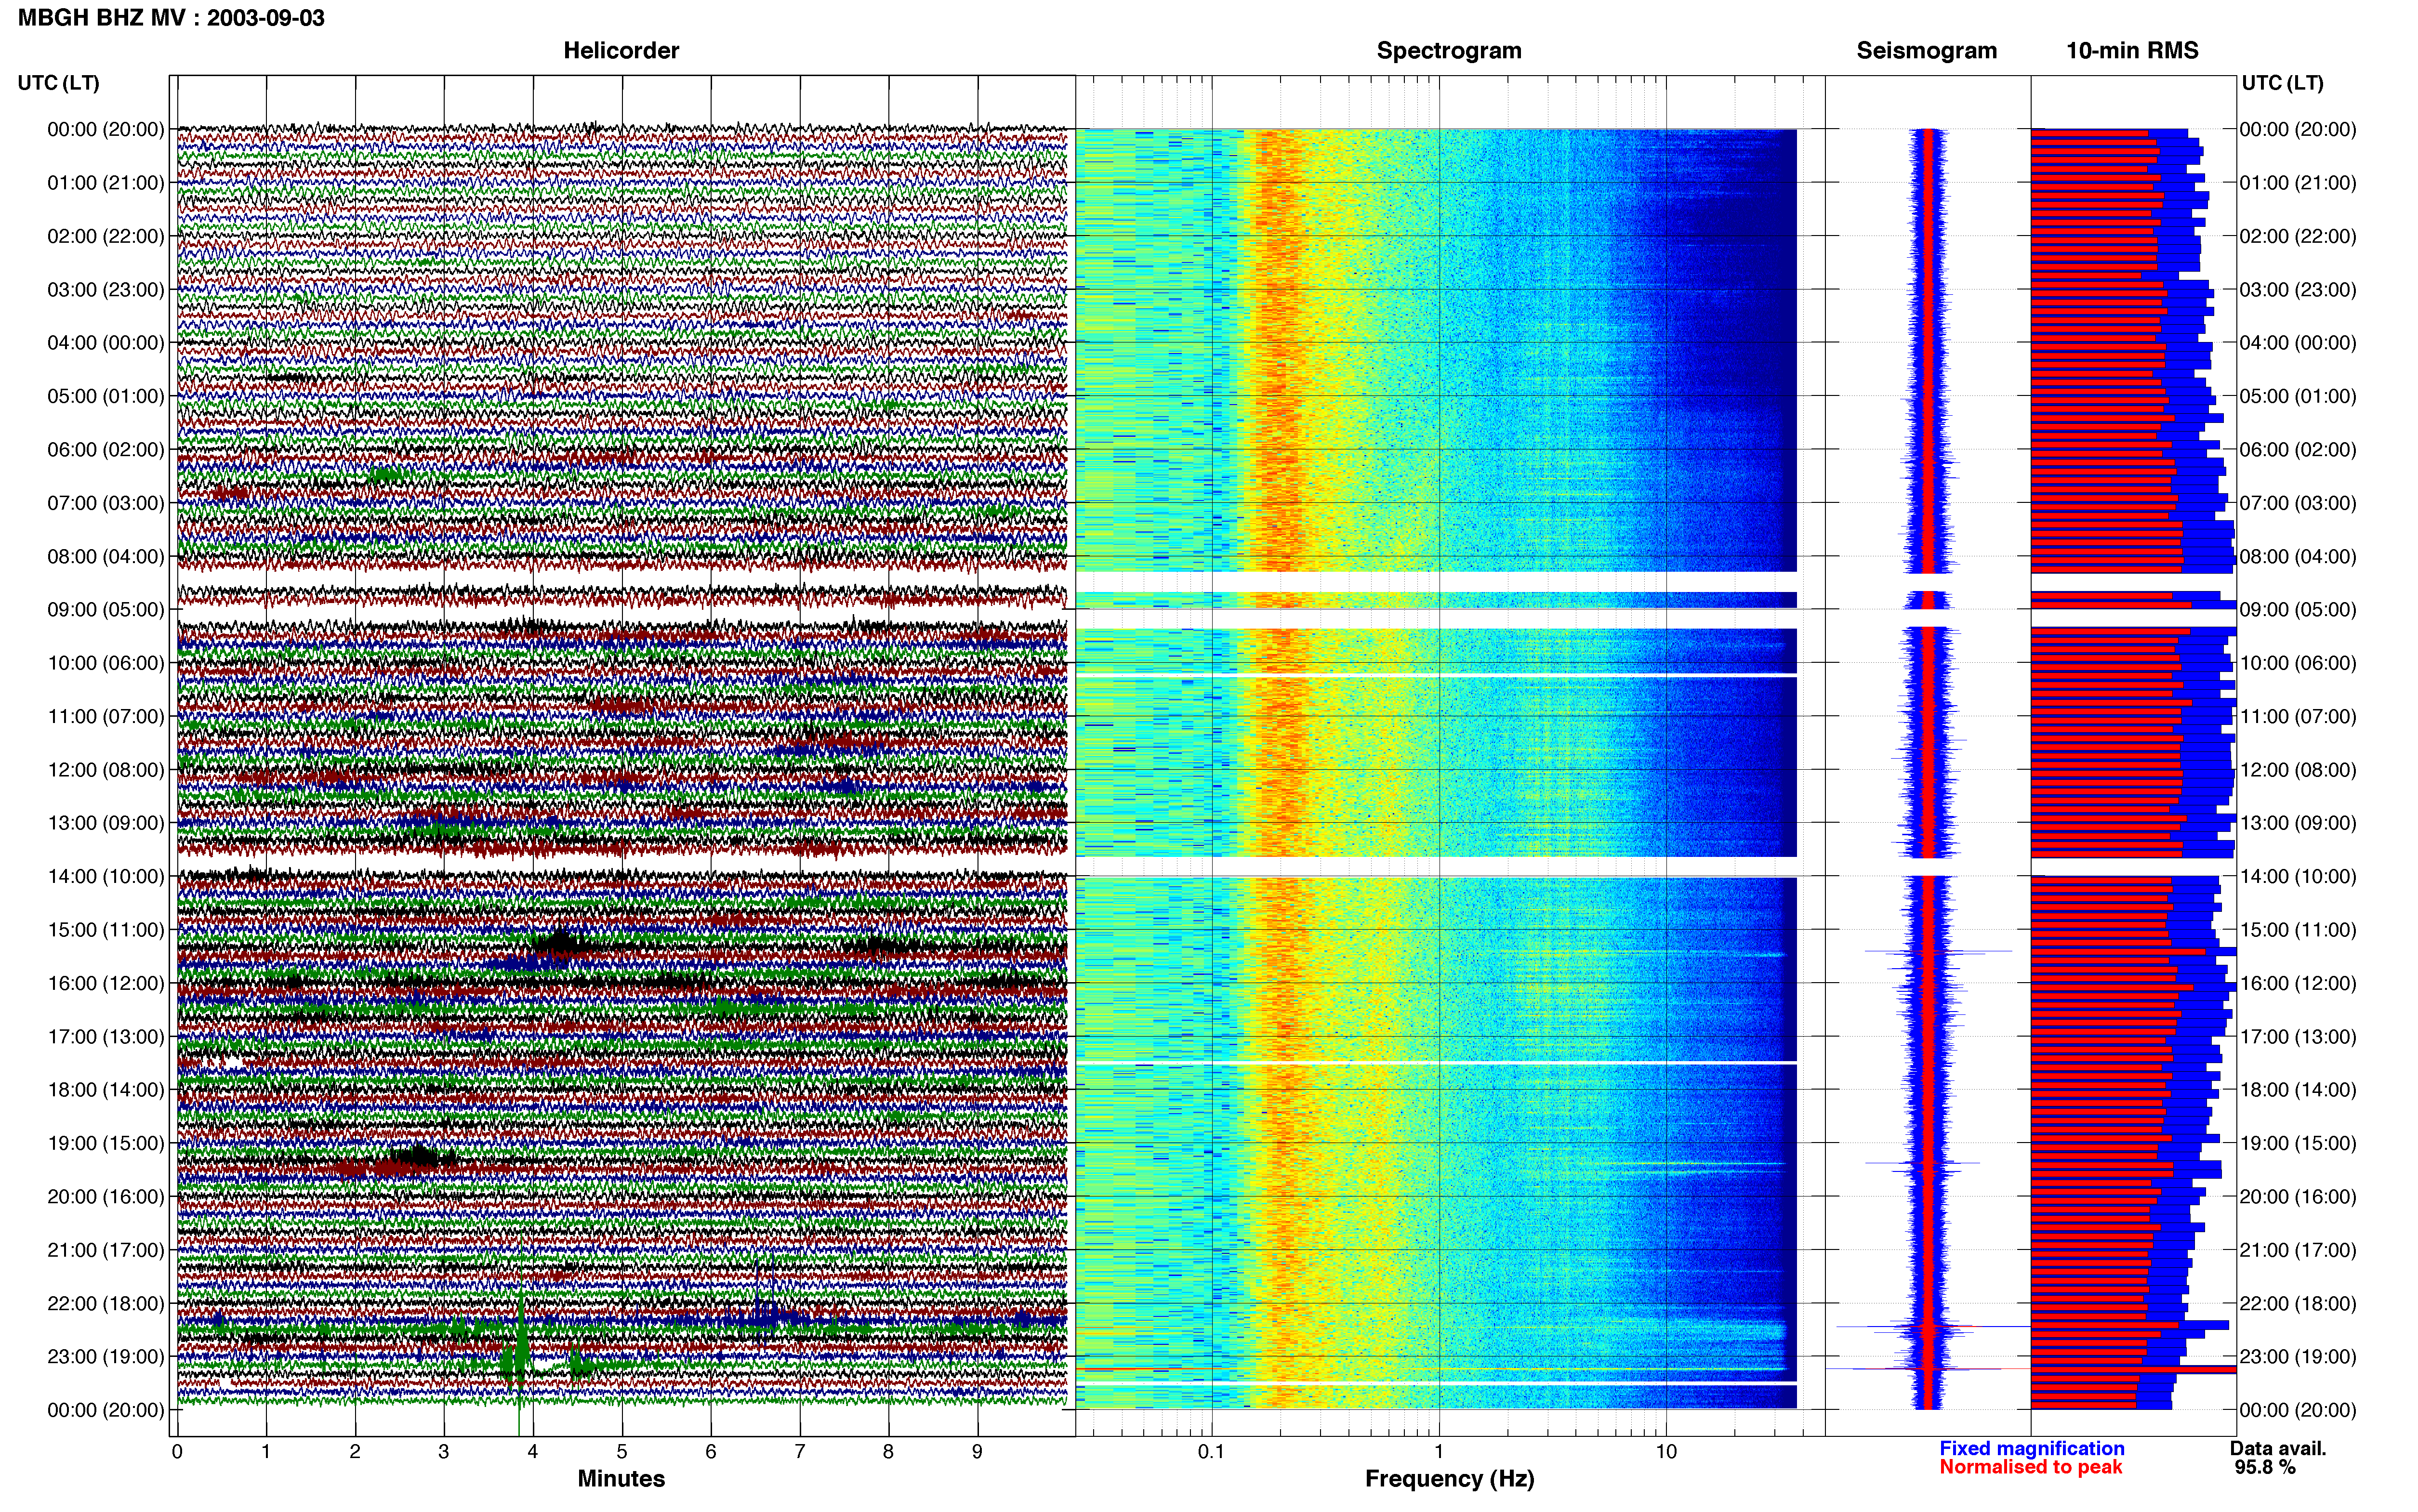2418x1512 pixels.
Task: Click left time label '01:00 (21:00)'
Action: click(106, 183)
